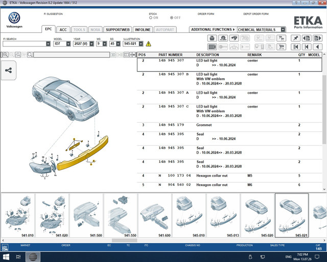Select the 941-550 thumbnail
The width and height of the screenshot is (327, 262).
121,215
